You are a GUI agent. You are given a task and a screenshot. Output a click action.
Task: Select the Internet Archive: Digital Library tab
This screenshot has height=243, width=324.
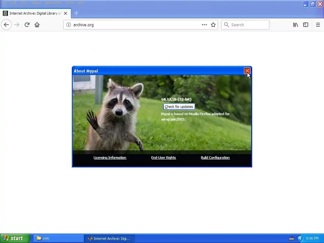[35, 13]
